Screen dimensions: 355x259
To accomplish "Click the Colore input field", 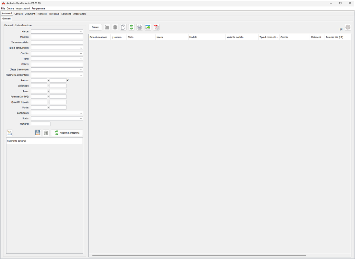I will [57, 64].
